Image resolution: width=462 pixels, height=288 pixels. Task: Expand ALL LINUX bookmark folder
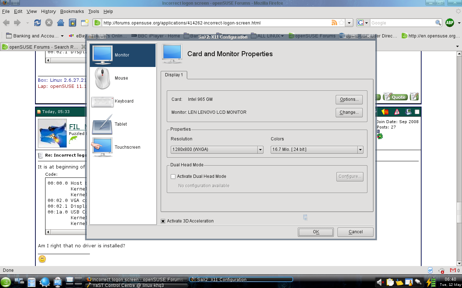coord(267,36)
